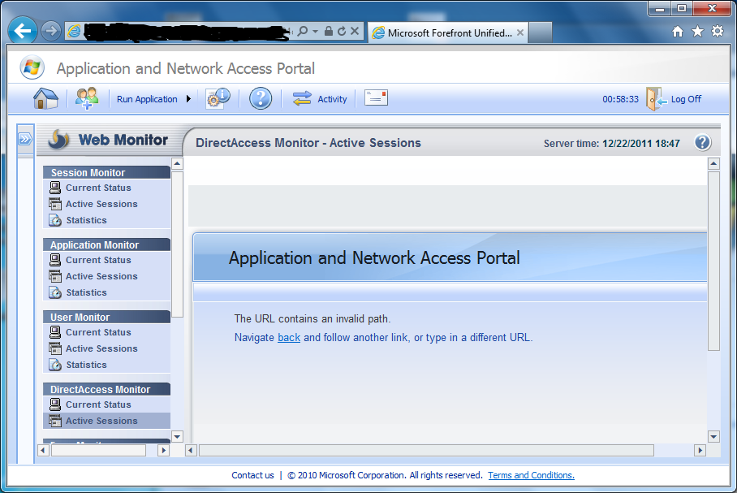Open Session Monitor Current Status
Screen dimensions: 737x493
[98, 188]
